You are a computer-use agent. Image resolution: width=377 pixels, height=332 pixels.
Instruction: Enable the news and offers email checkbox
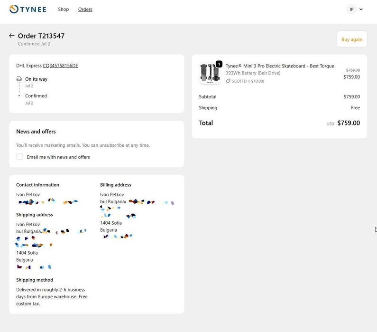pyautogui.click(x=19, y=157)
